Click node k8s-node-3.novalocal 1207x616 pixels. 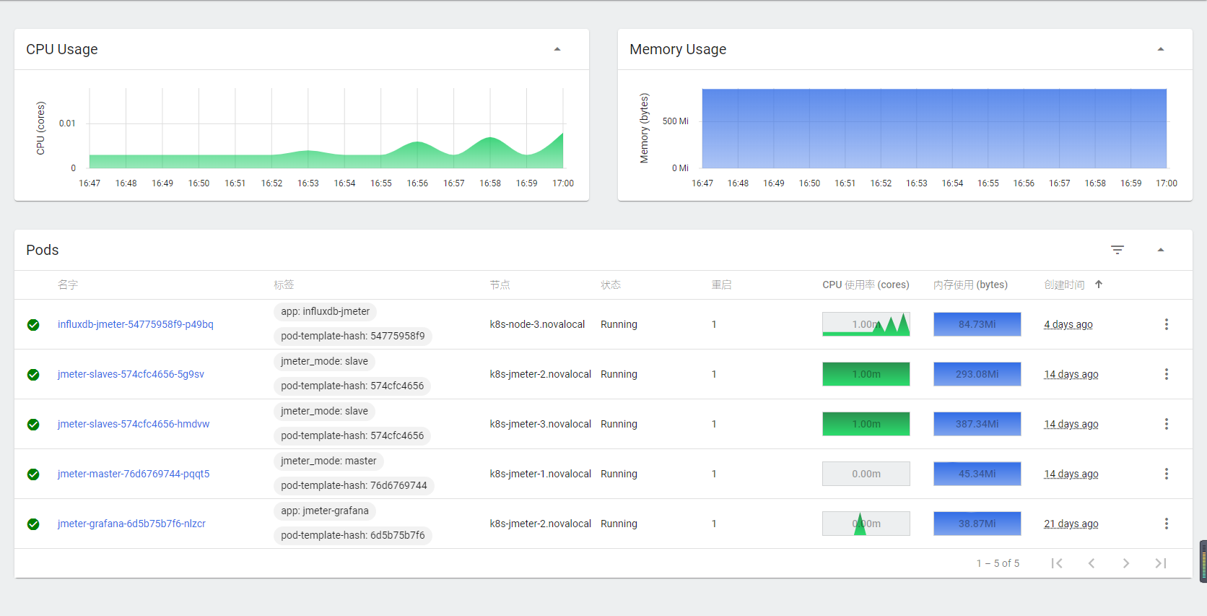pos(537,324)
